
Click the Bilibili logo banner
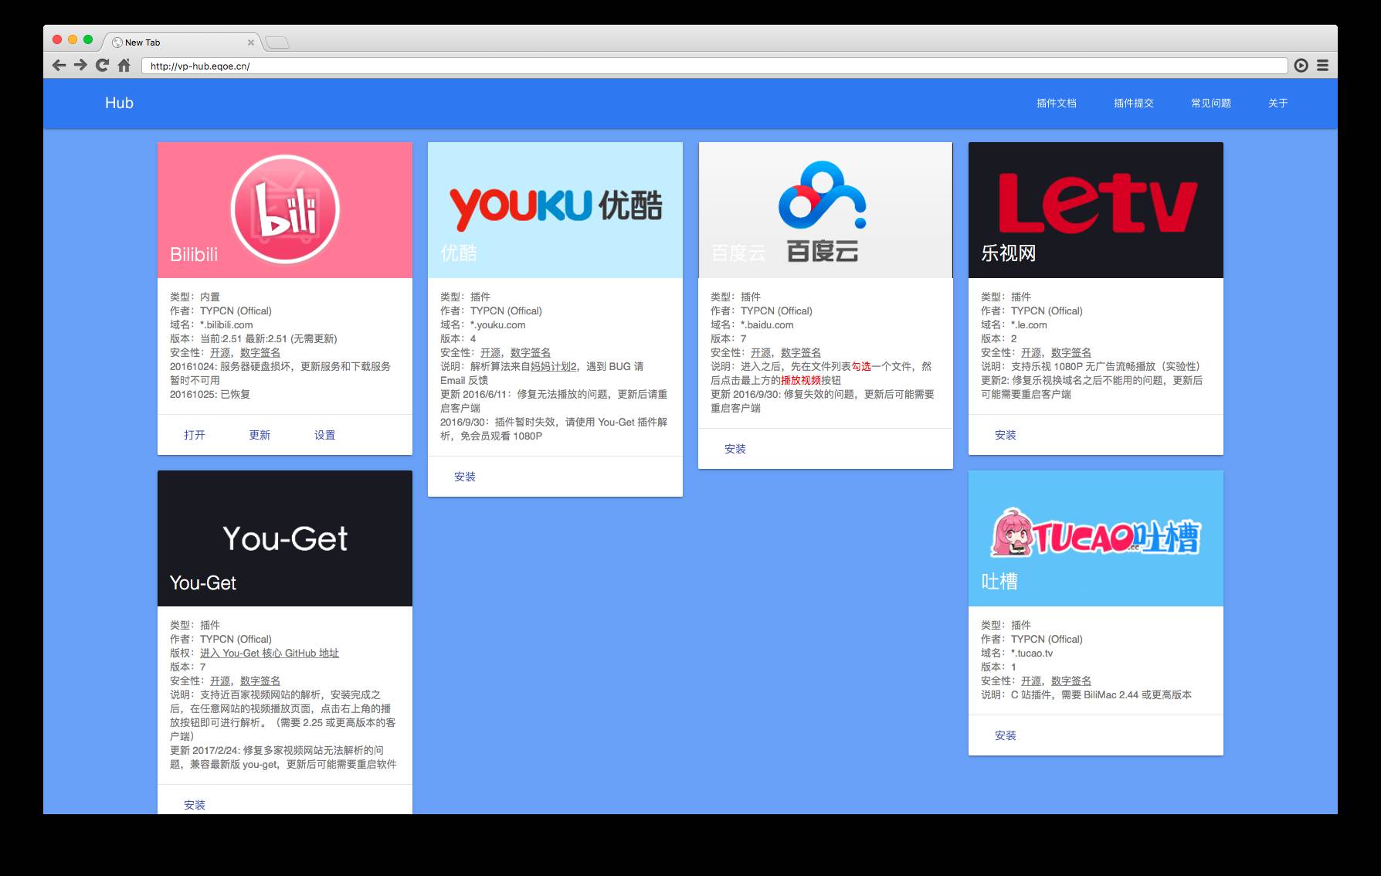[x=285, y=210]
